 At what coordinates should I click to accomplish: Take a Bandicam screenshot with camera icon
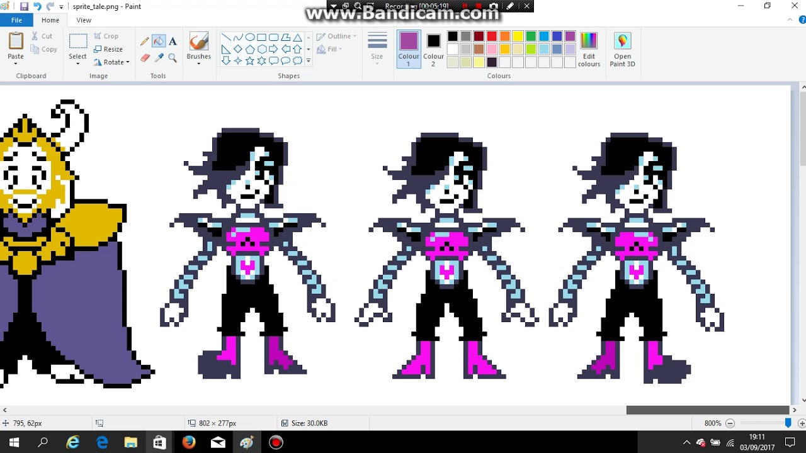pyautogui.click(x=494, y=6)
